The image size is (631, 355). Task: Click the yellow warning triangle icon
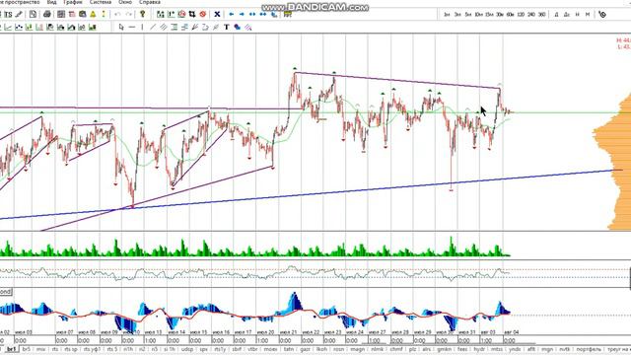click(93, 15)
